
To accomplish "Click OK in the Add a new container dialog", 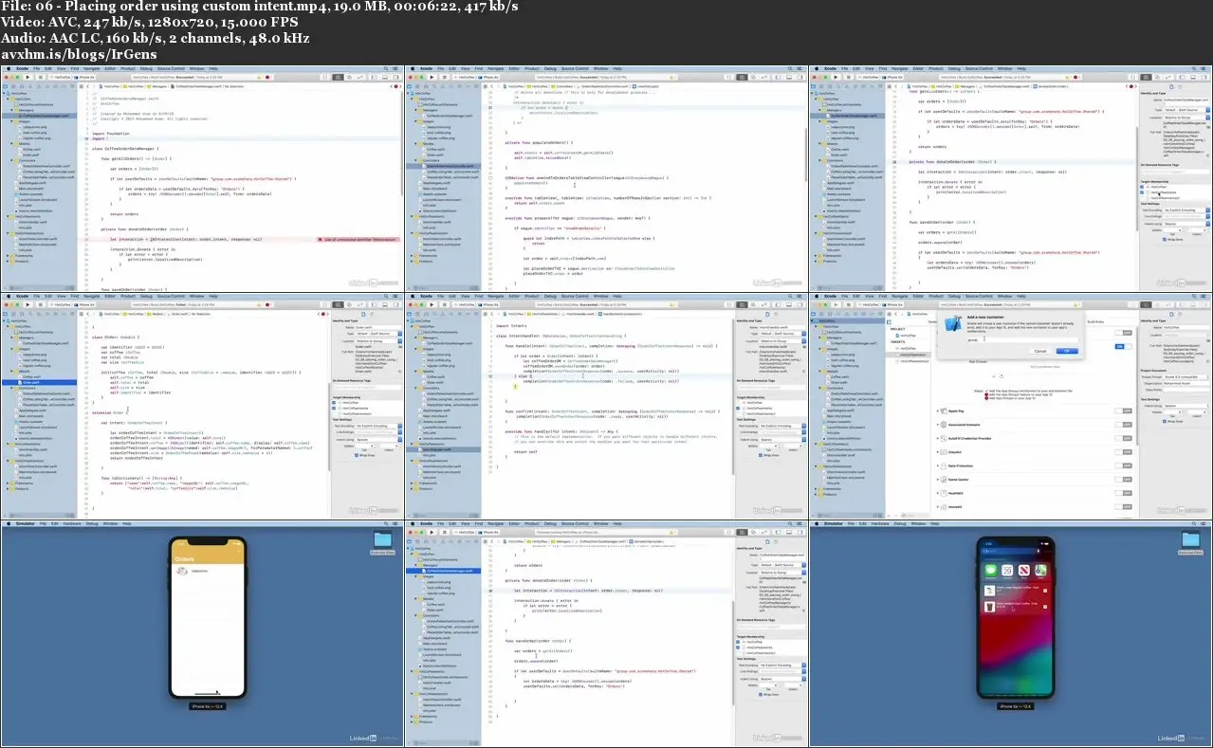I will coord(1067,351).
